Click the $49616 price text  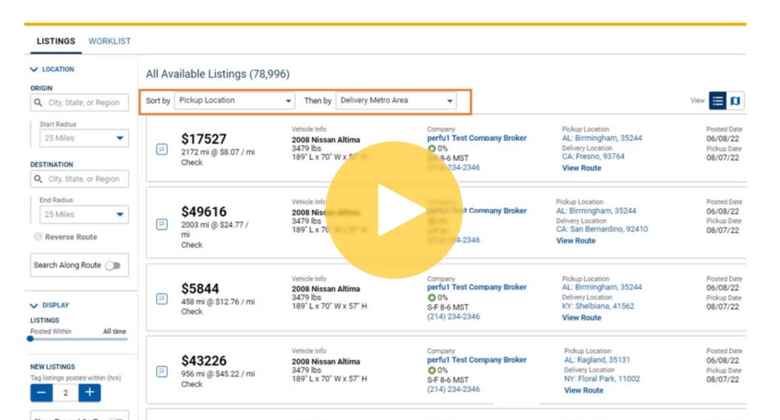coord(203,212)
